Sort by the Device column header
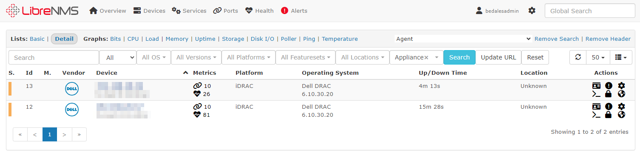Viewport: 640px width, 155px height. coord(107,73)
